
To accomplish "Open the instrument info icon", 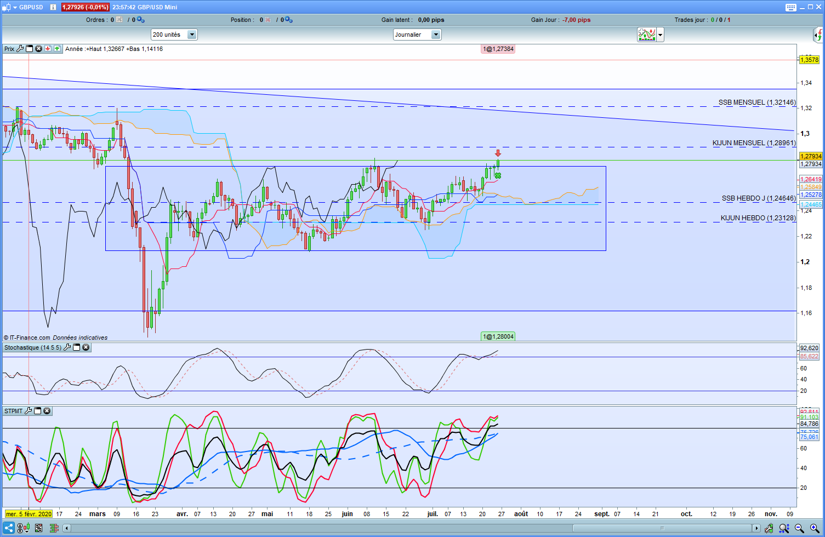I will pos(53,7).
